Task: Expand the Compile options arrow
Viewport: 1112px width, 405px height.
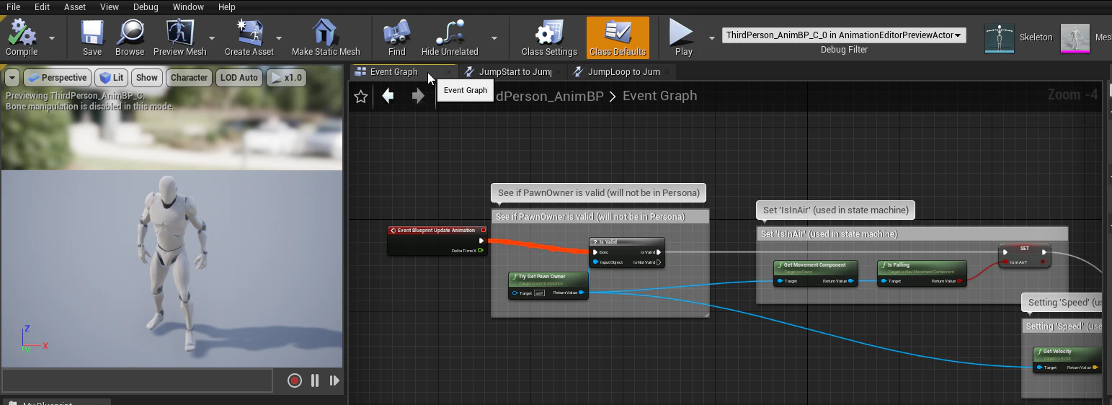Action: pyautogui.click(x=52, y=37)
